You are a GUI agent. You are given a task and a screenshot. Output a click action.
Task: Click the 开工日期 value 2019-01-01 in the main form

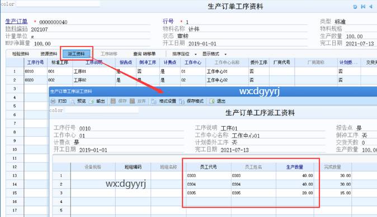202,44
